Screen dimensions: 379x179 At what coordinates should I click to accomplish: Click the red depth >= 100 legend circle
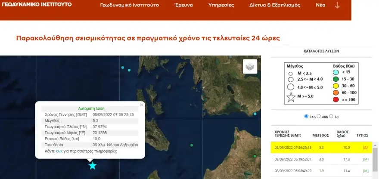click(336, 100)
